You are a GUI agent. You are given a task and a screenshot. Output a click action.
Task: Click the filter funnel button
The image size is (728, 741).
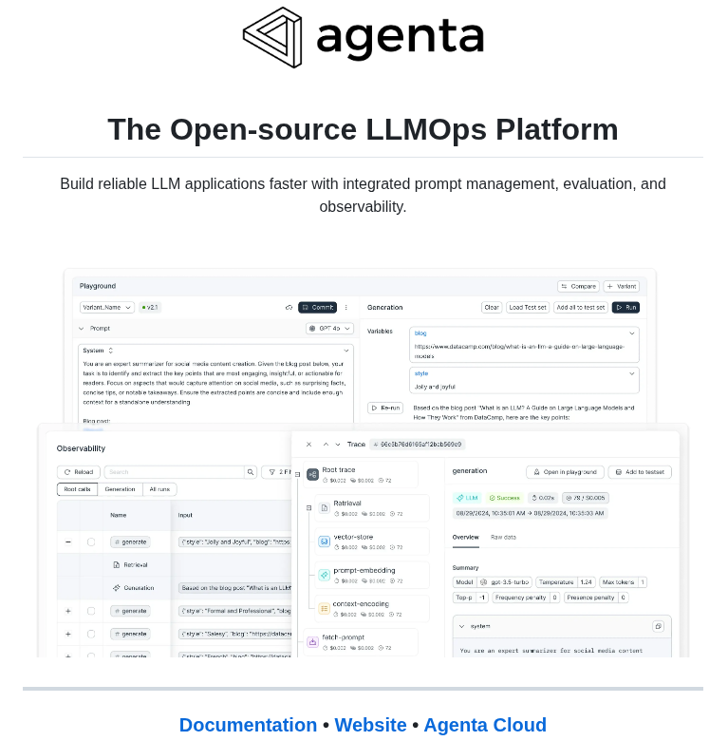(276, 472)
